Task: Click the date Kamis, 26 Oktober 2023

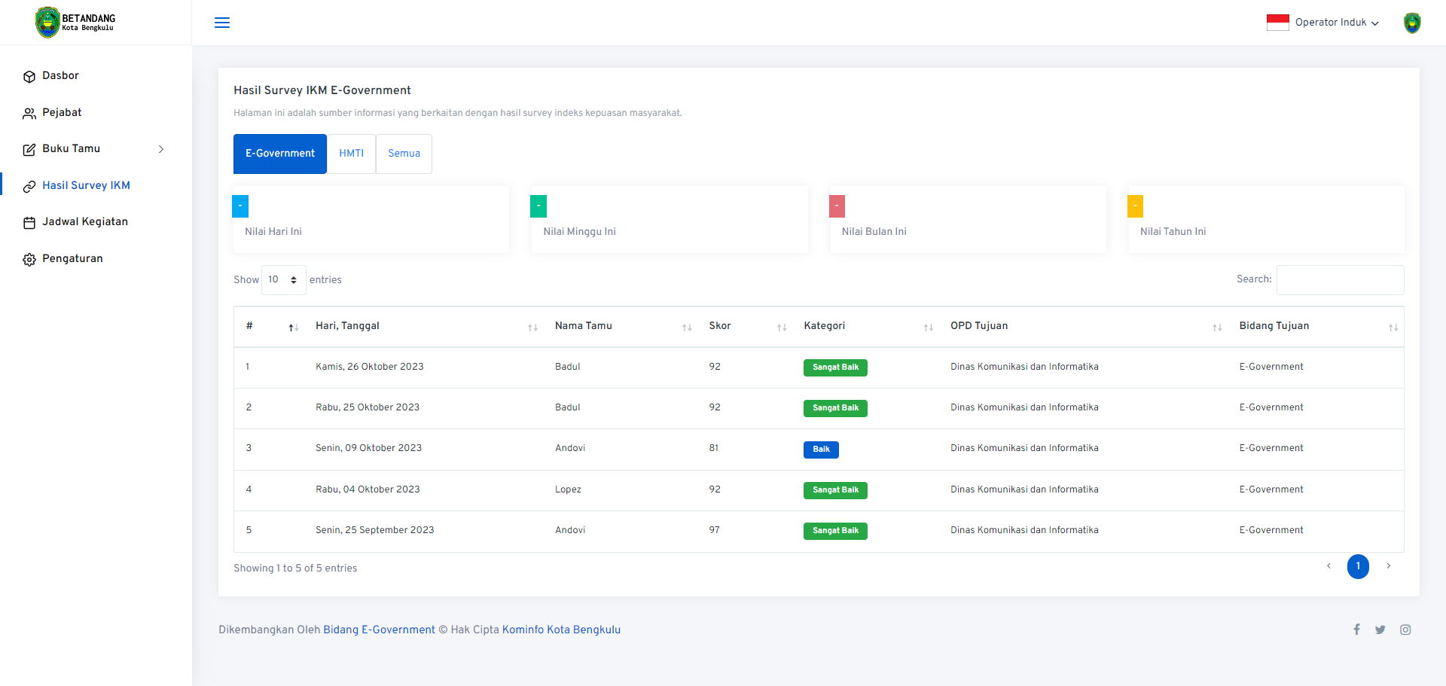Action: click(x=370, y=367)
